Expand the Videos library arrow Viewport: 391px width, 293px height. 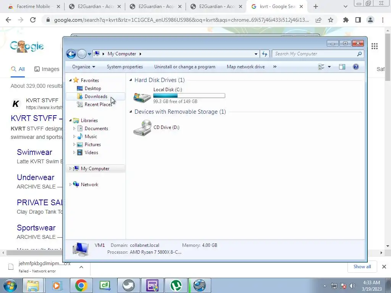pyautogui.click(x=74, y=153)
